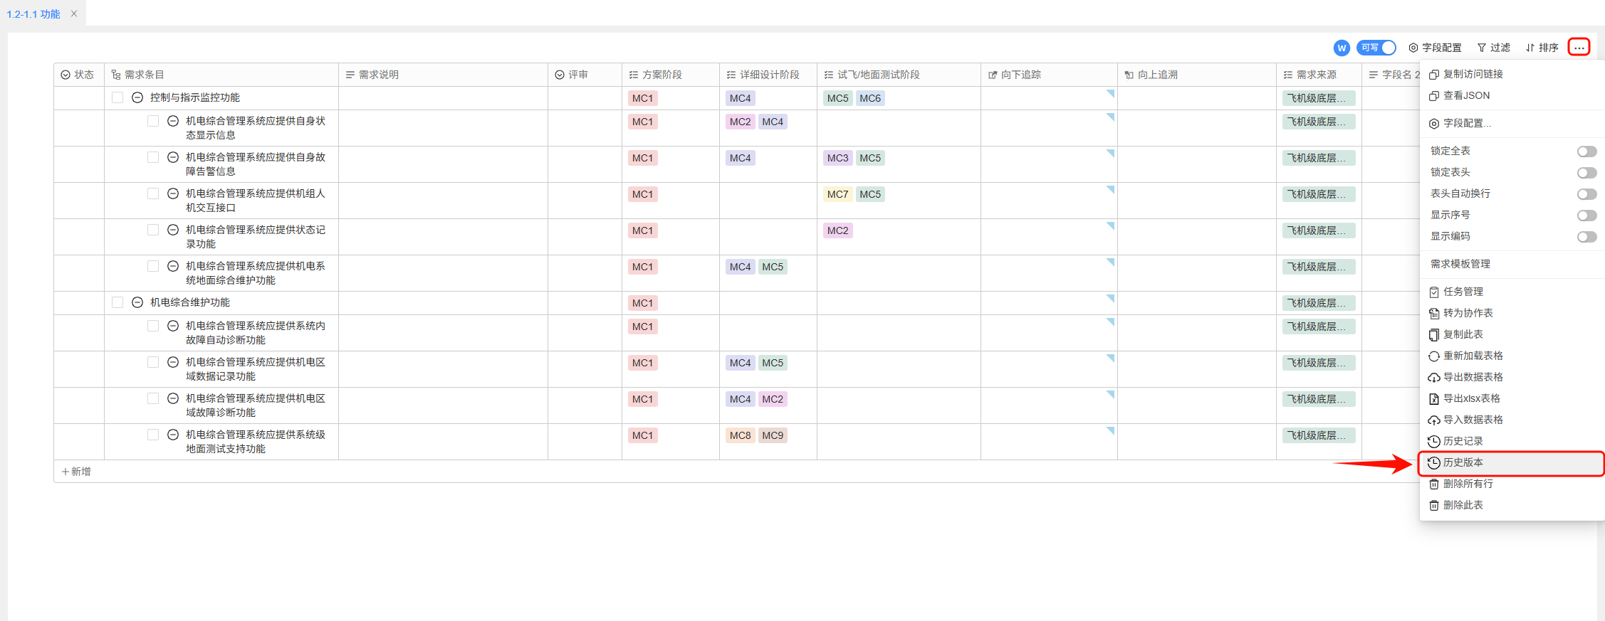Click the 复制此表 copy icon

tap(1434, 334)
